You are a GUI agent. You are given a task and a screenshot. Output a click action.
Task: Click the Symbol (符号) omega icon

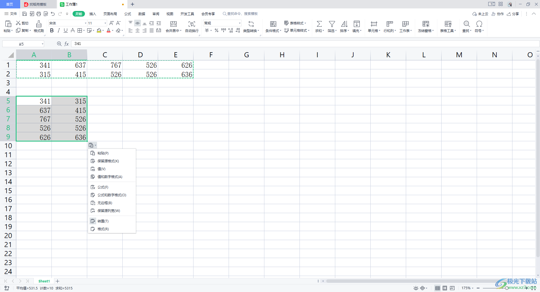[479, 24]
